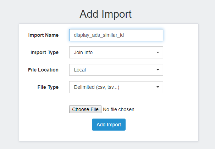Screen dimensions: 215x149
Task: Select the 'Join Info' value text
Action: (x=83, y=52)
